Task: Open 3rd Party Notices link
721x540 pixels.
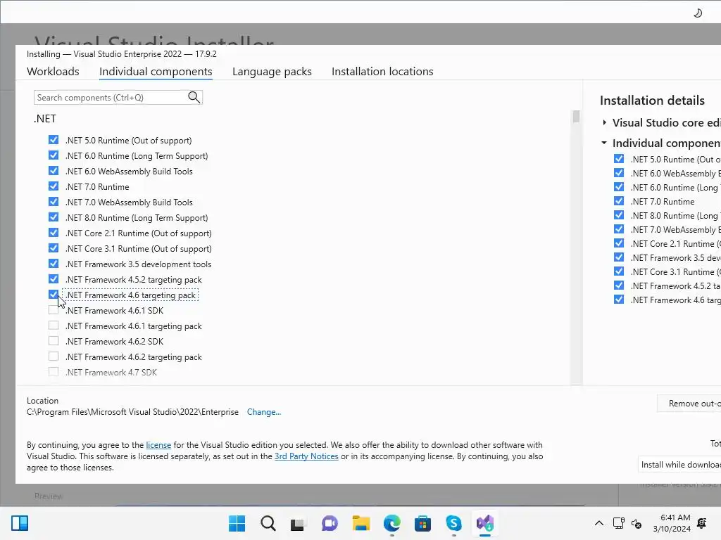Action: pos(306,456)
